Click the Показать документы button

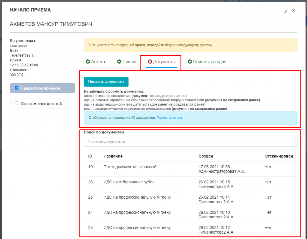106,82
